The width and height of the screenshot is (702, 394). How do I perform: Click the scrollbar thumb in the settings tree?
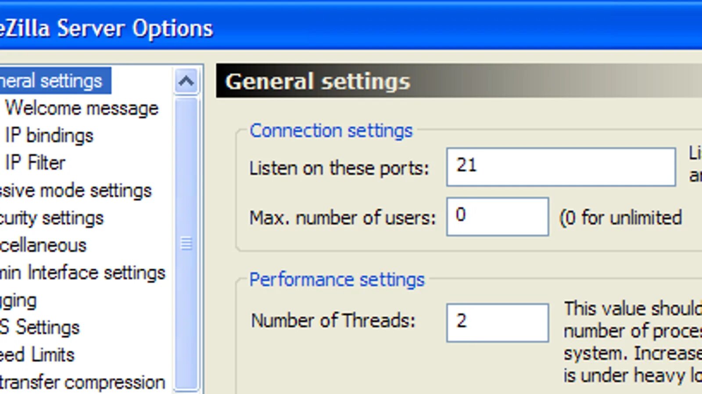point(186,243)
